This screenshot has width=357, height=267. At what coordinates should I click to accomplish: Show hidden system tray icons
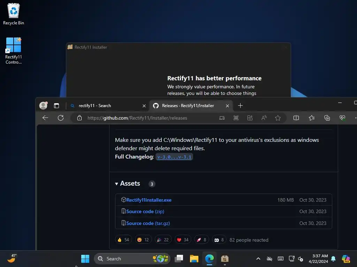click(258, 259)
